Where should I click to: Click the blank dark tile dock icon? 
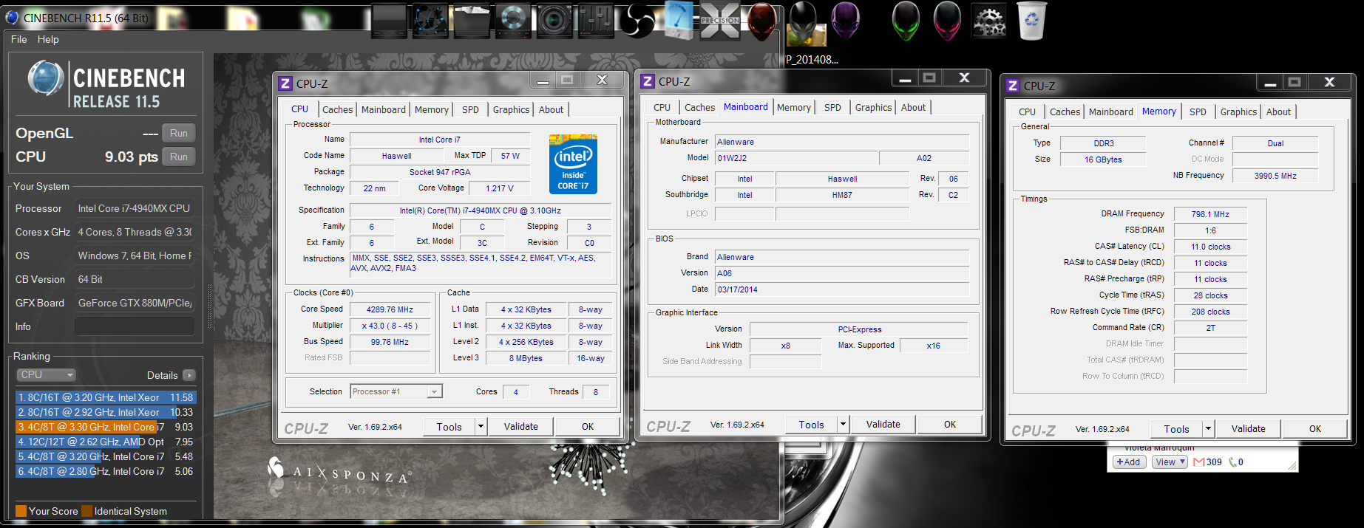pyautogui.click(x=389, y=20)
